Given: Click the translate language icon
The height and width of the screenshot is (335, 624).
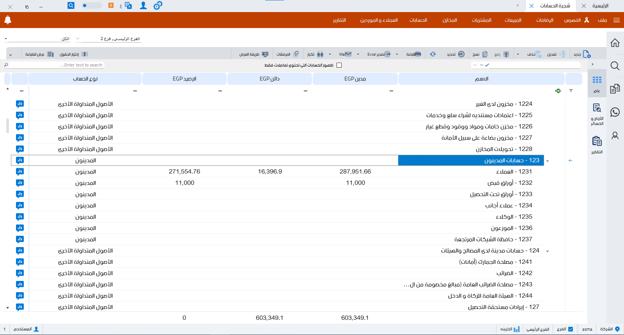Looking at the screenshot, I should tap(128, 6).
